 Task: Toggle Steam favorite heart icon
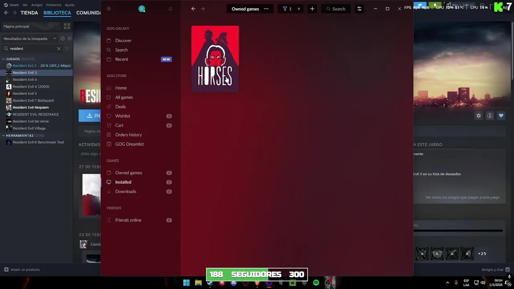(x=501, y=116)
